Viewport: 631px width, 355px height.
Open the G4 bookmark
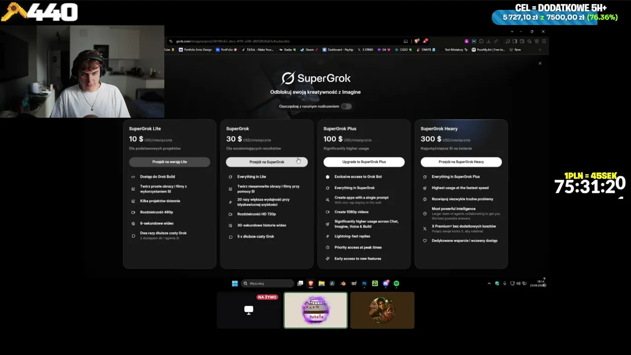tap(385, 50)
